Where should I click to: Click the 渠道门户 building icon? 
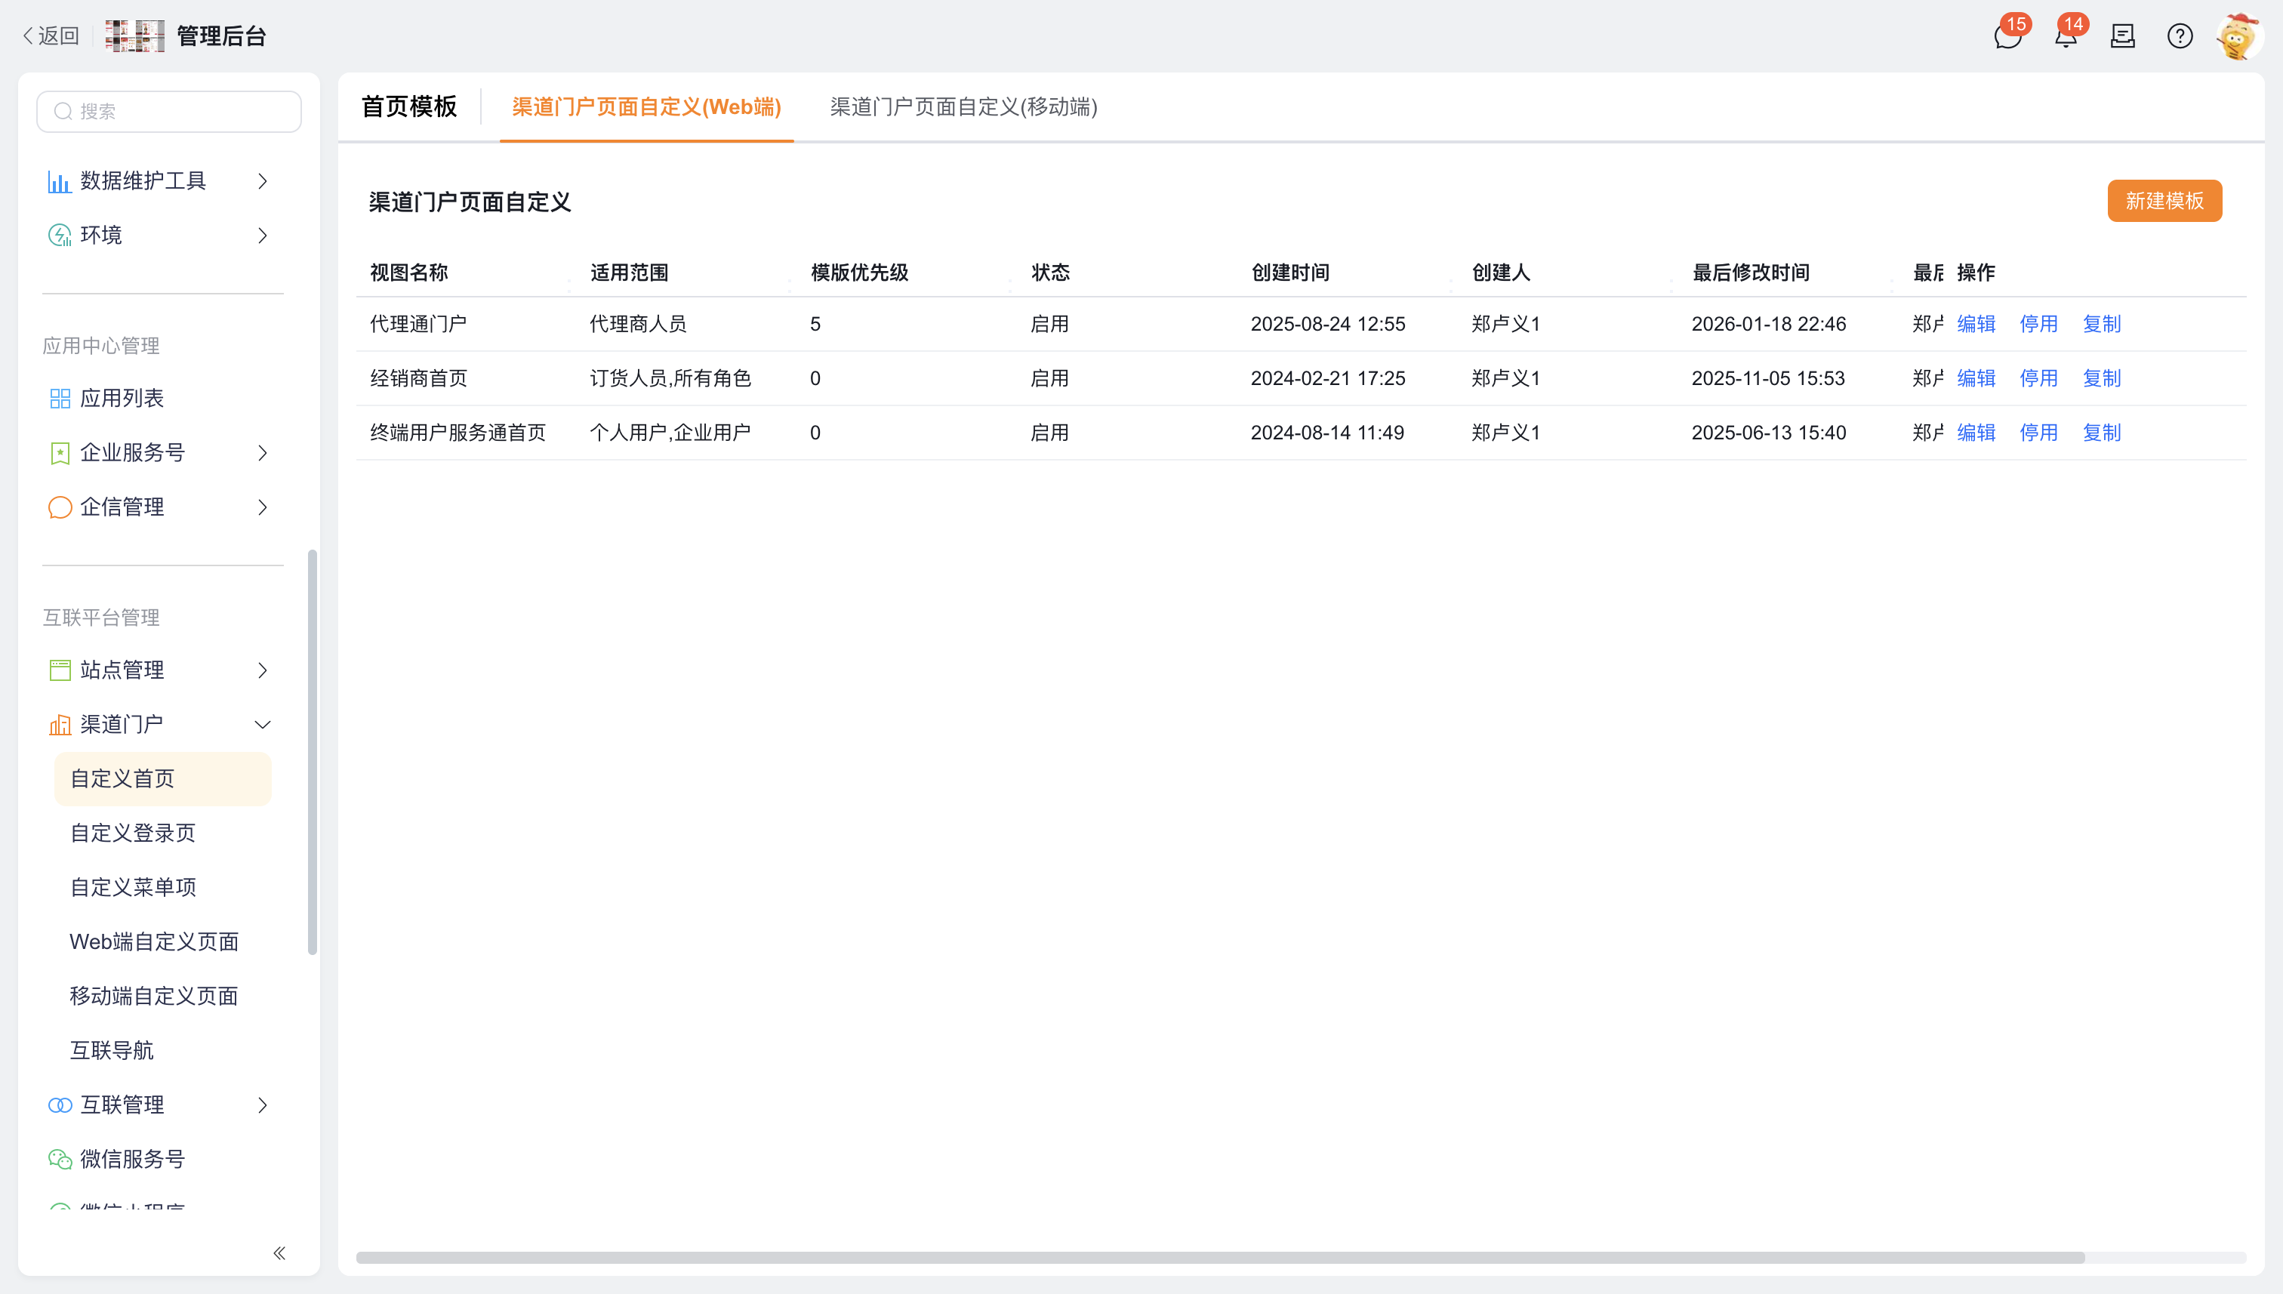(x=60, y=724)
